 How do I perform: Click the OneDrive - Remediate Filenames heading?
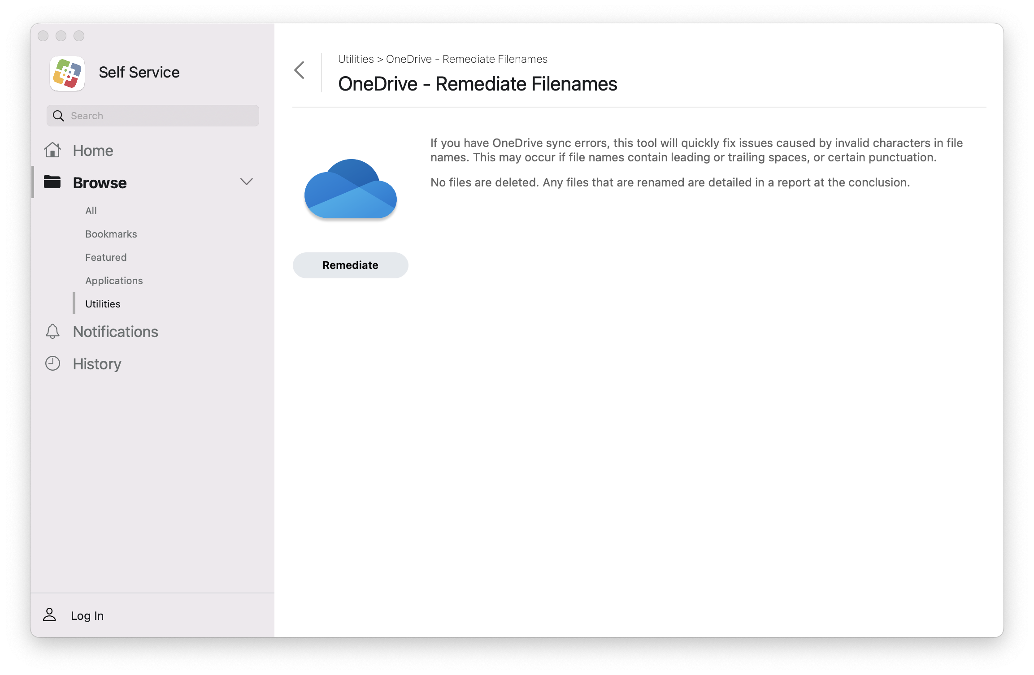tap(478, 84)
